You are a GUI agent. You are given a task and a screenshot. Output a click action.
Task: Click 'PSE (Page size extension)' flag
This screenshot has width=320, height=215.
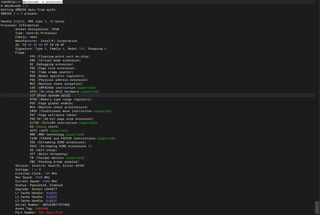point(52,68)
